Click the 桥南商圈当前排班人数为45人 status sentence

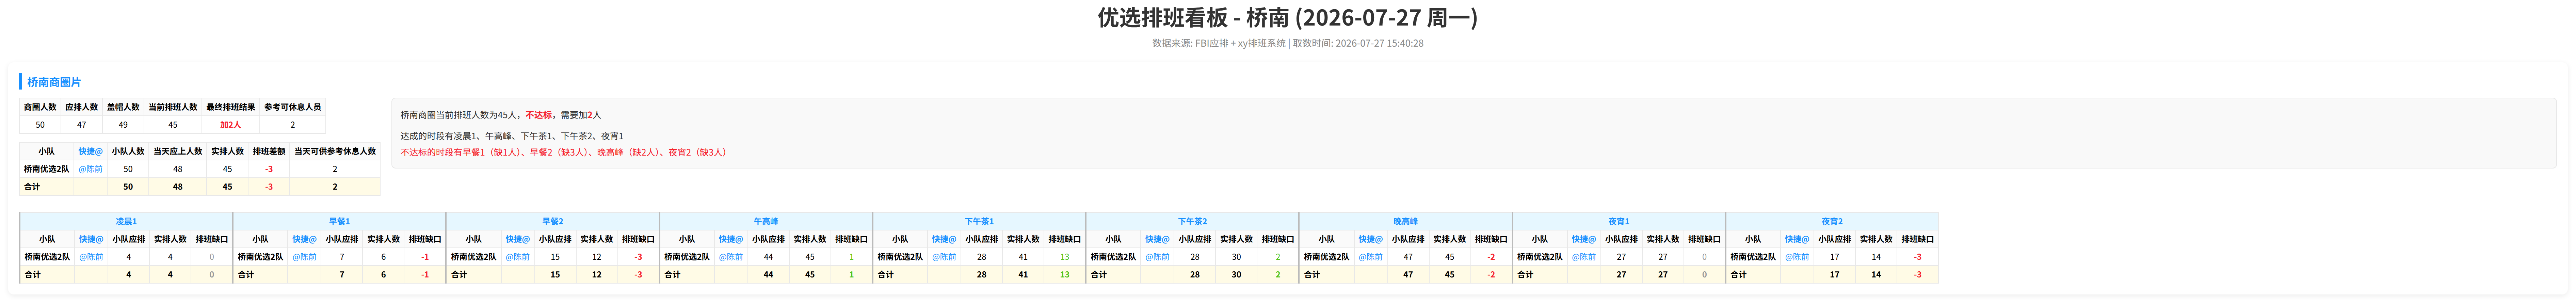point(501,115)
